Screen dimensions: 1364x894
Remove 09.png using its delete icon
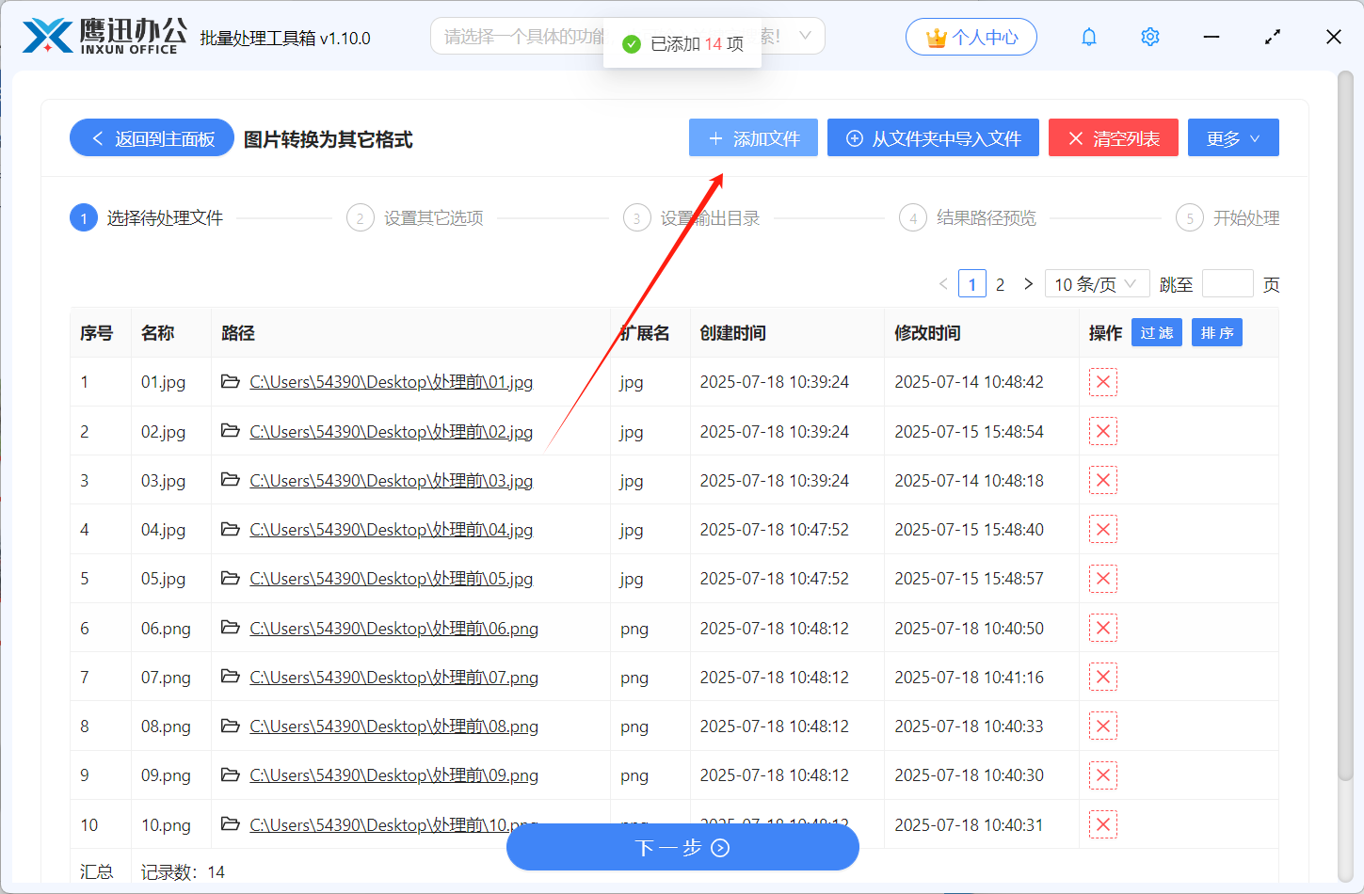pos(1103,775)
